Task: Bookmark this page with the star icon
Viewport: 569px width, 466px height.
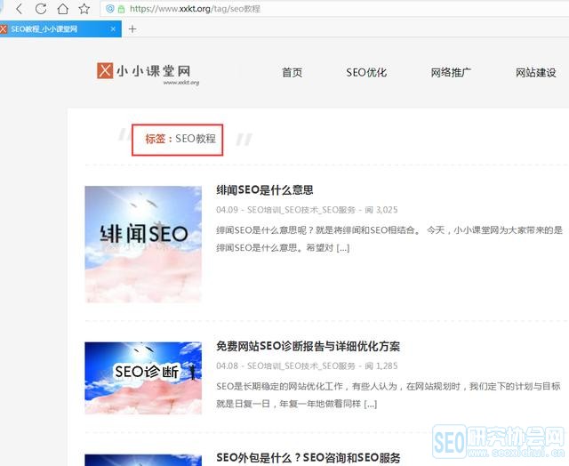Action: click(84, 9)
